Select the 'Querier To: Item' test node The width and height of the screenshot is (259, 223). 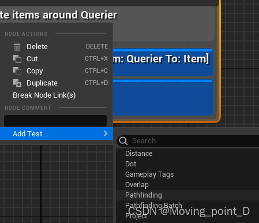tap(163, 62)
